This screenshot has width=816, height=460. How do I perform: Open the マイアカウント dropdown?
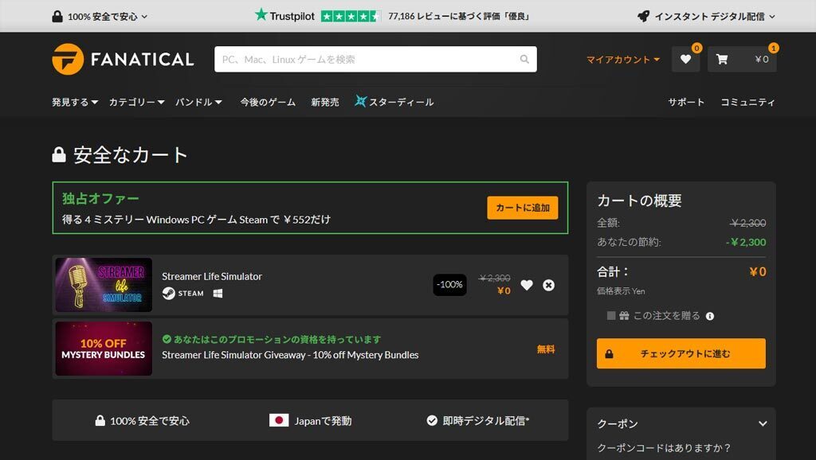tap(623, 59)
